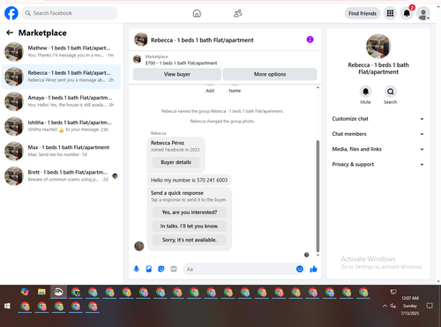This screenshot has height=327, width=441.
Task: Click the chat scrollbar up arrow
Action: (x=318, y=87)
